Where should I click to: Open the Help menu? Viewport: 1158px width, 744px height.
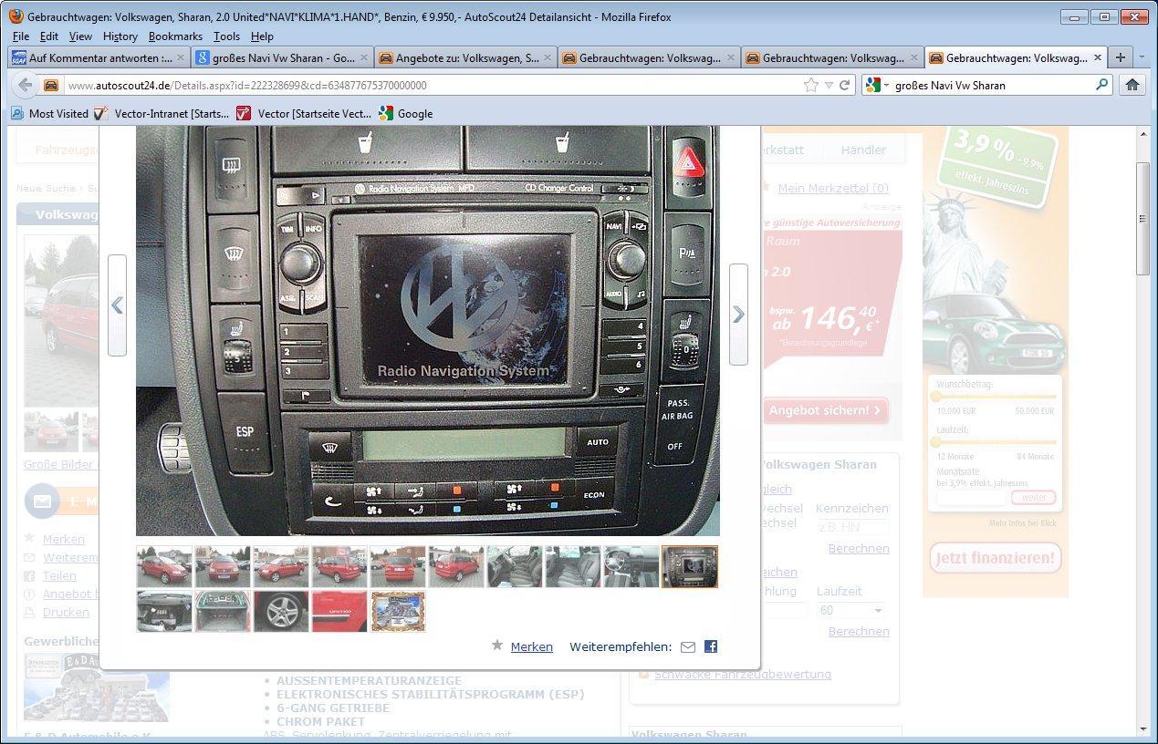[x=262, y=36]
